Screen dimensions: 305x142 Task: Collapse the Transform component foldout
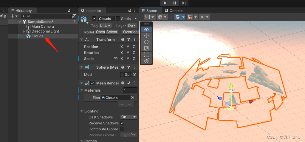[x=82, y=39]
